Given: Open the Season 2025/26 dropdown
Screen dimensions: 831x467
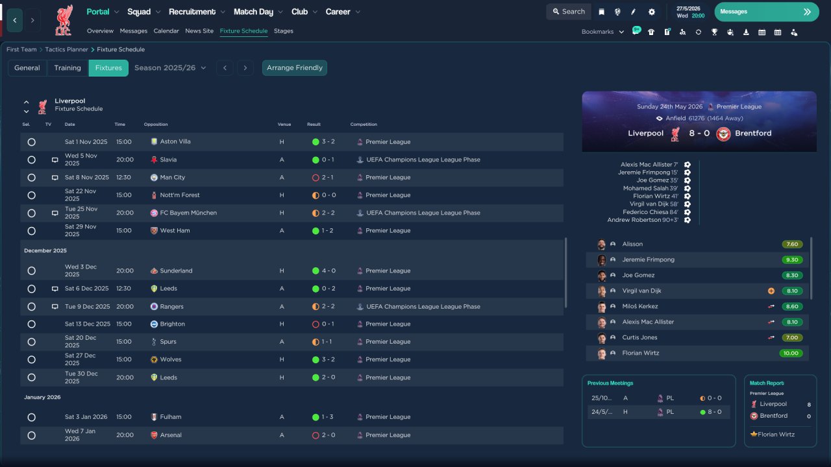Looking at the screenshot, I should point(170,67).
